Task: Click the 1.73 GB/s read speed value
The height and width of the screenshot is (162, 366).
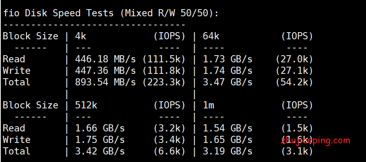Action: pyautogui.click(x=227, y=59)
